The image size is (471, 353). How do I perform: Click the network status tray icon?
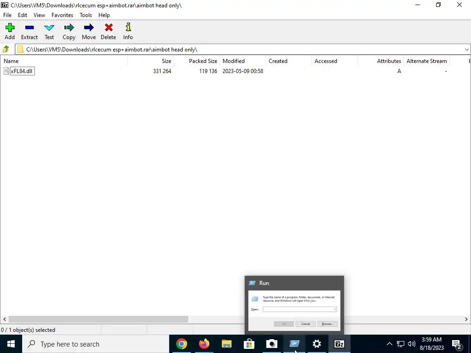click(x=401, y=344)
